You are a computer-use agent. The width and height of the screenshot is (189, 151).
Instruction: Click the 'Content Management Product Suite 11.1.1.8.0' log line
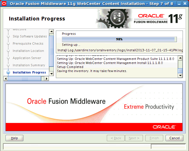pos(115,59)
